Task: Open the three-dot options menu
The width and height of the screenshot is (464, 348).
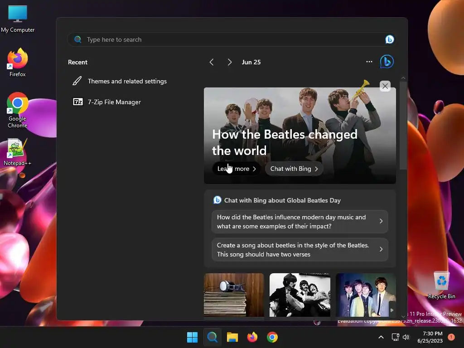Action: click(369, 62)
